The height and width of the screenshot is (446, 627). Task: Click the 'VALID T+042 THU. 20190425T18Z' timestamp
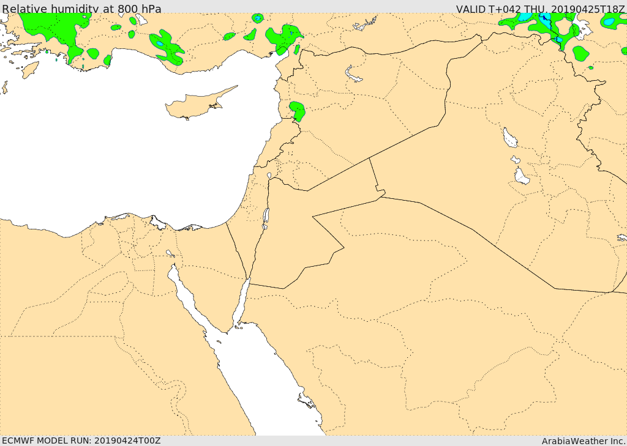[x=541, y=9]
